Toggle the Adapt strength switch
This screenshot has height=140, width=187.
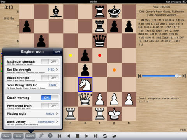(x=50, y=78)
